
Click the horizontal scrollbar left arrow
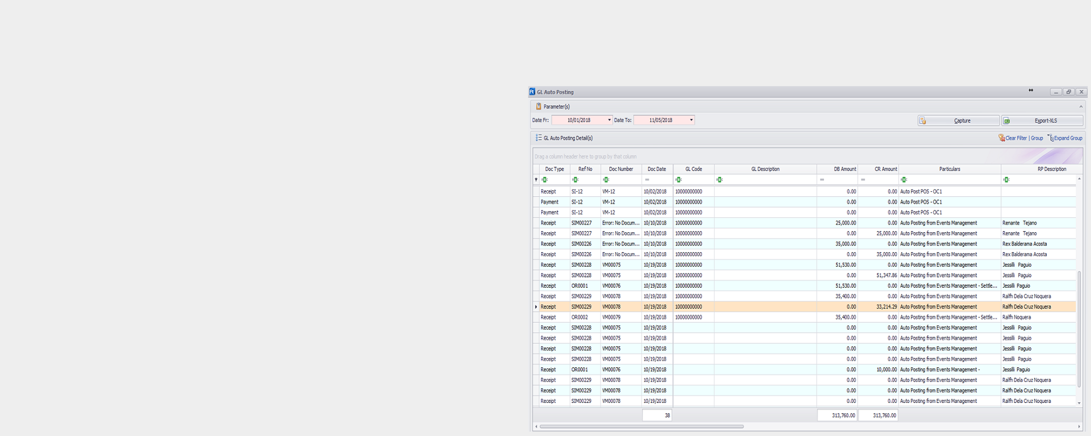pyautogui.click(x=536, y=426)
